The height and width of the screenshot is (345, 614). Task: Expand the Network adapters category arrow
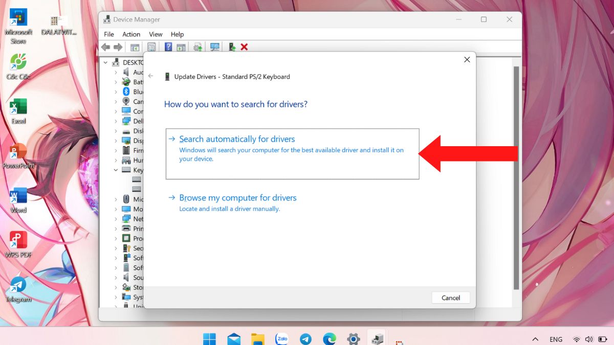click(x=116, y=219)
